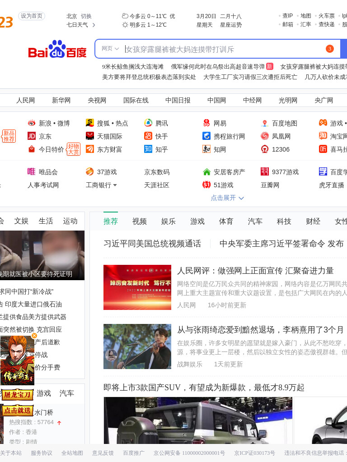Open hot search 9米长鲸鱼搁浅大连海滩

[x=133, y=67]
